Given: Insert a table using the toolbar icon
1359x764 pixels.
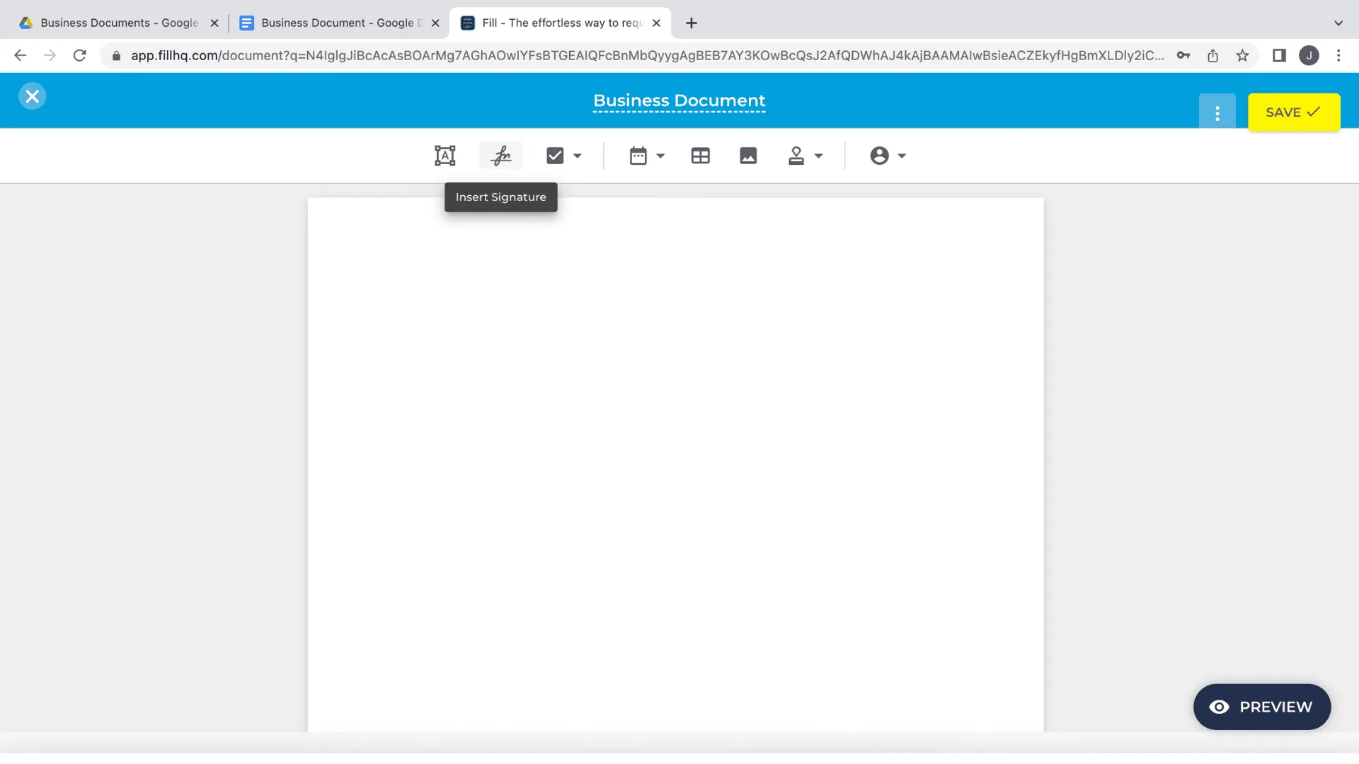Looking at the screenshot, I should [x=700, y=156].
